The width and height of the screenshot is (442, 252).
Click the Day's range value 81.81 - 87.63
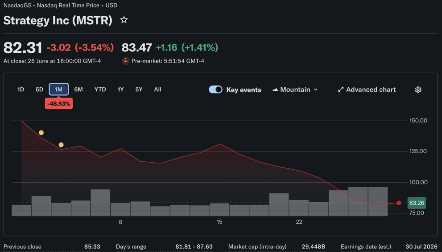(x=194, y=247)
